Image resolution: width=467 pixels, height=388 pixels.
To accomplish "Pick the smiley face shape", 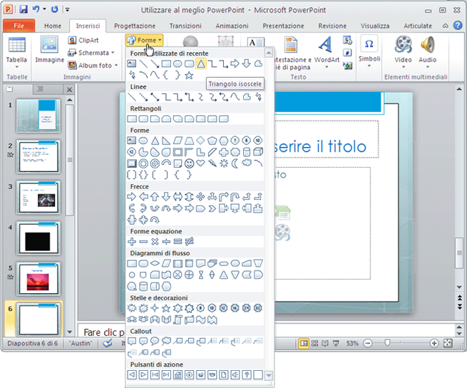I will (189, 163).
